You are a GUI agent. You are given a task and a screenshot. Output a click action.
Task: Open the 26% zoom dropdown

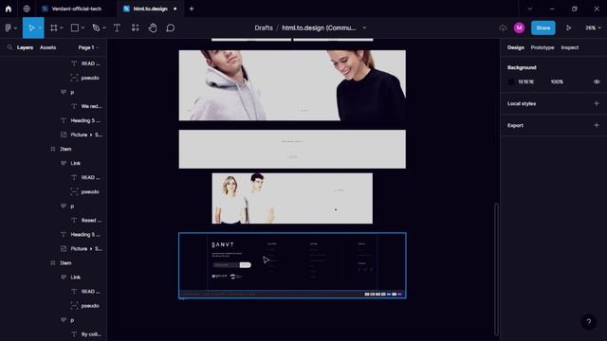coord(593,27)
